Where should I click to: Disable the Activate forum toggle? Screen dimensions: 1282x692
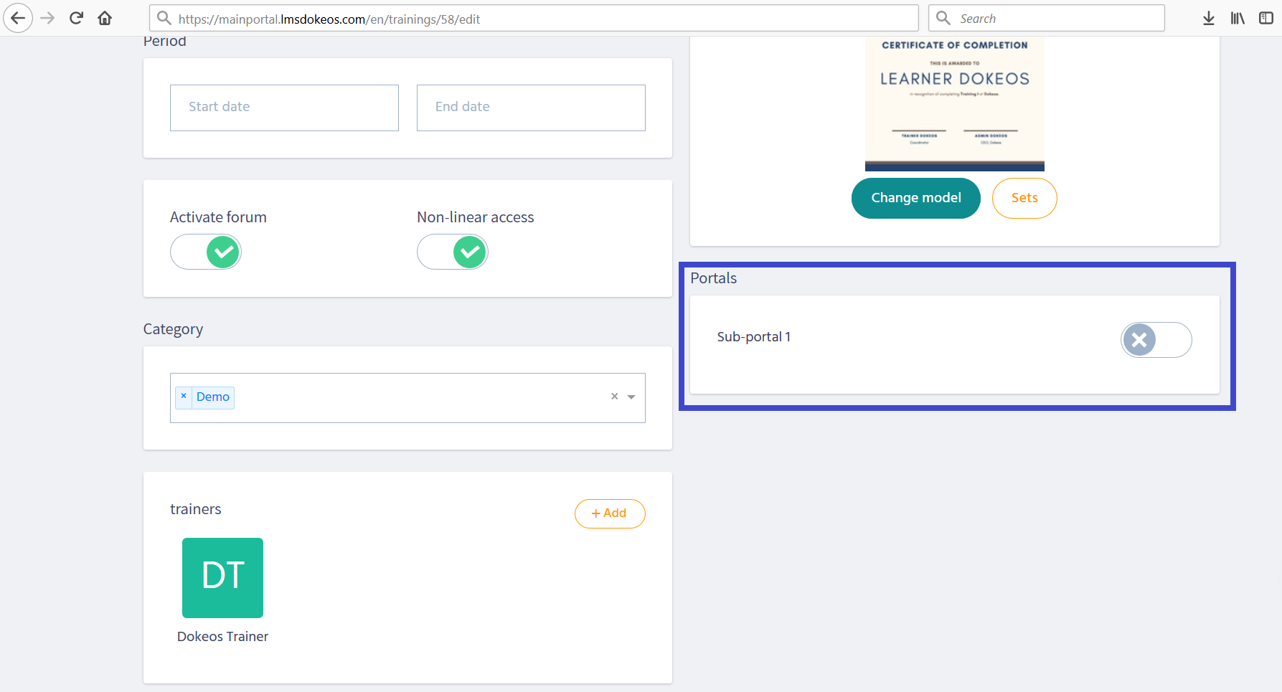pyautogui.click(x=206, y=252)
